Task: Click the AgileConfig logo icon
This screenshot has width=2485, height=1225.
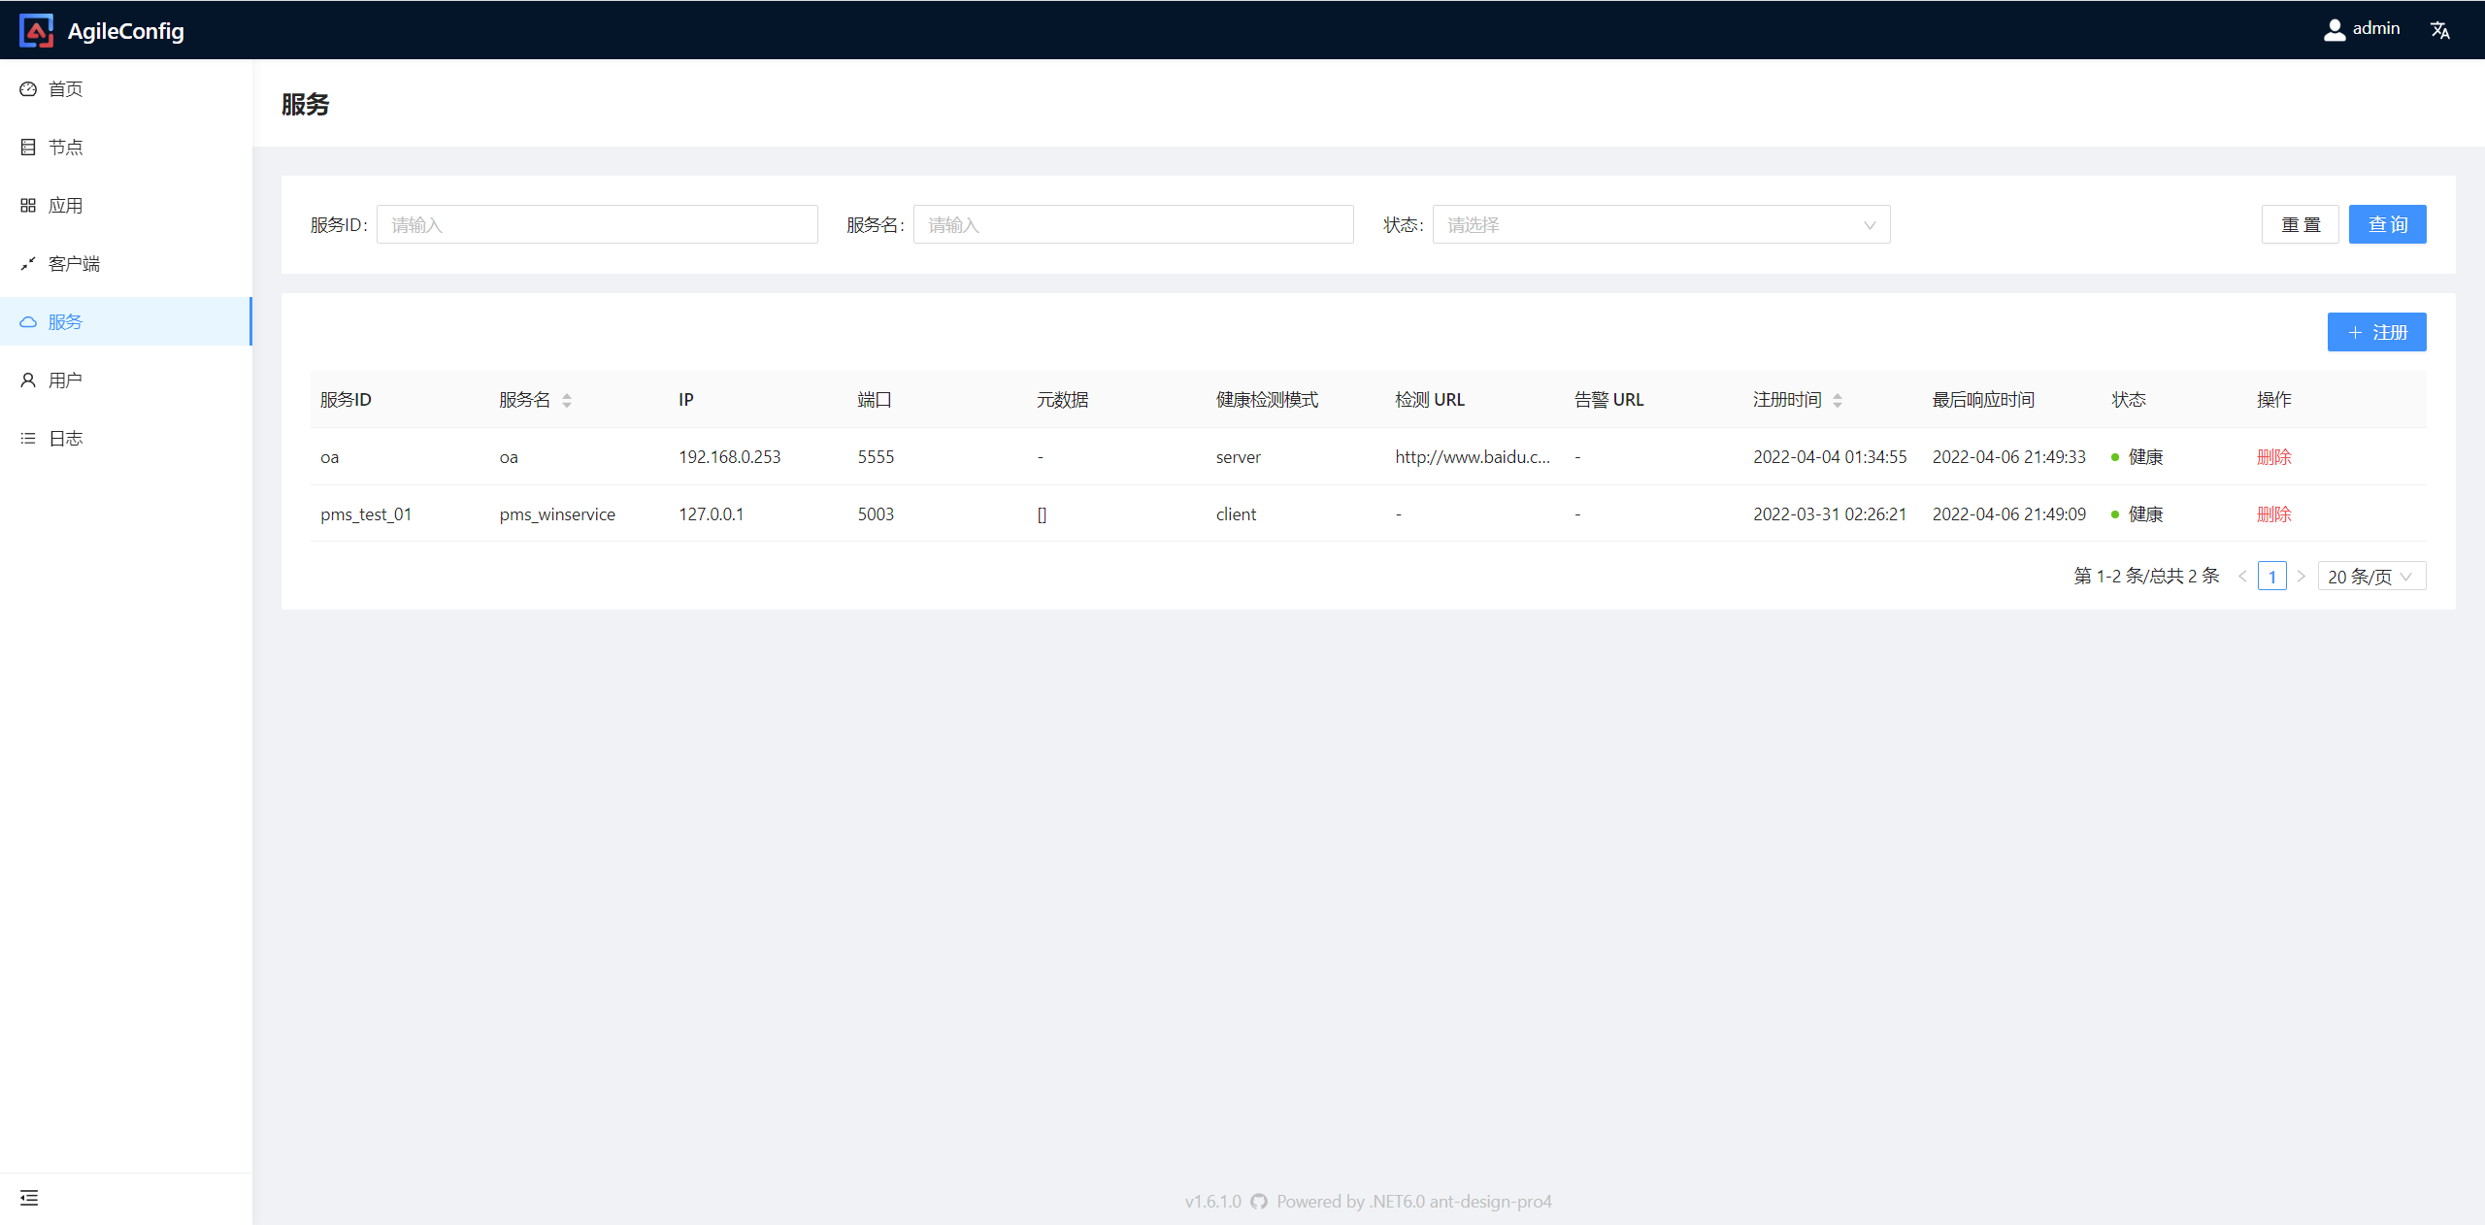Action: (x=37, y=30)
